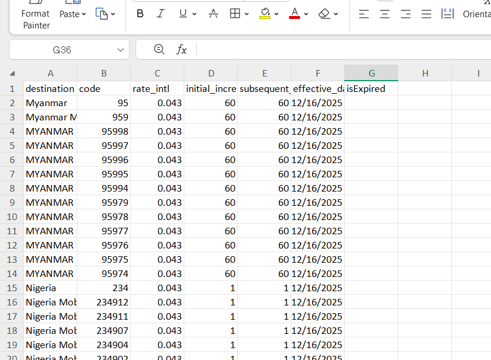Image resolution: width=491 pixels, height=360 pixels.
Task: Open the Borders dropdown arrow
Action: click(x=247, y=14)
